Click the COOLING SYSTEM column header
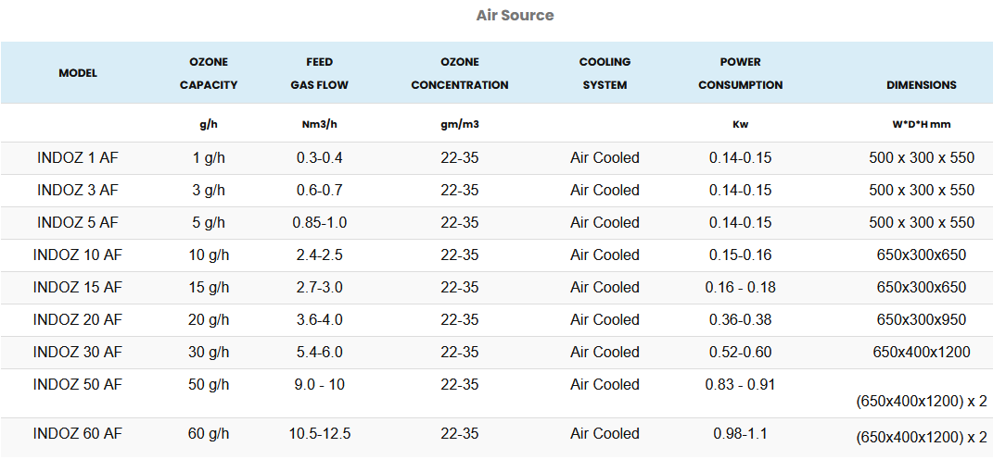This screenshot has height=472, width=993. point(605,73)
